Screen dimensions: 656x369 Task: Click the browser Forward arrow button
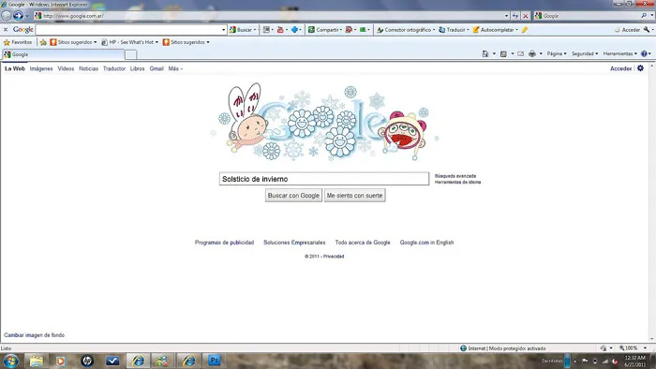pyautogui.click(x=18, y=16)
